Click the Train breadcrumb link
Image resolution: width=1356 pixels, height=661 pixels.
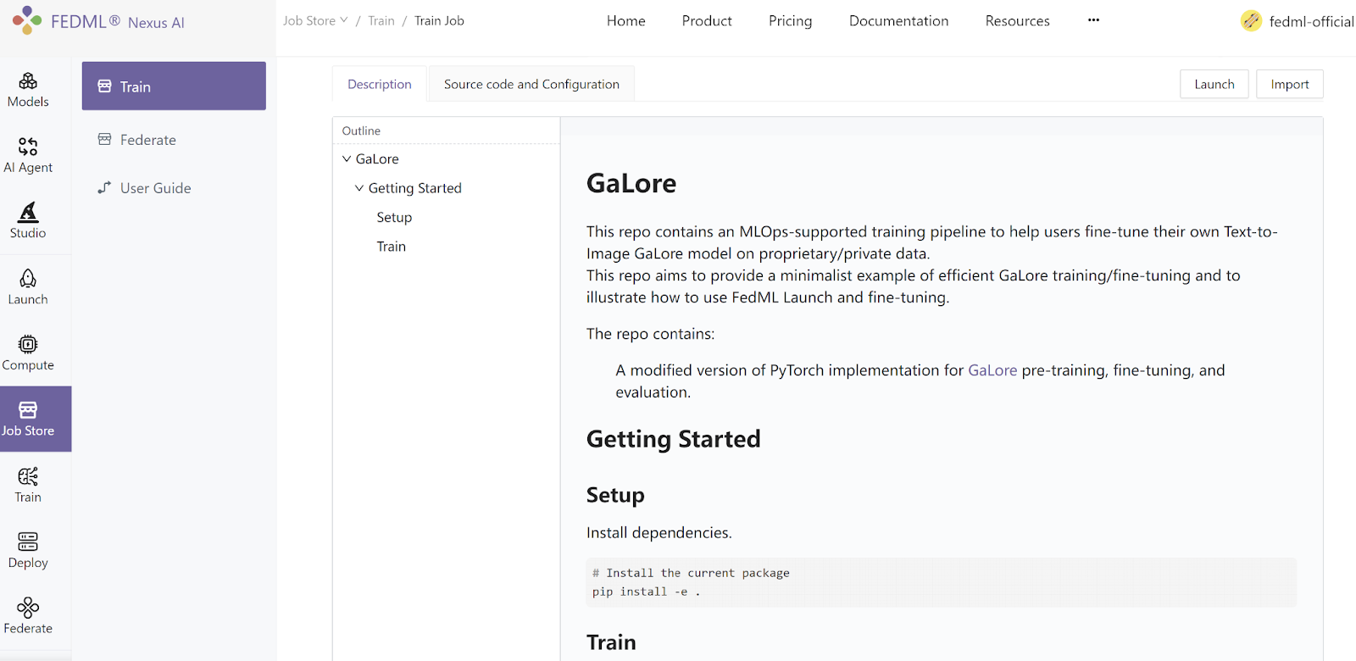[381, 20]
